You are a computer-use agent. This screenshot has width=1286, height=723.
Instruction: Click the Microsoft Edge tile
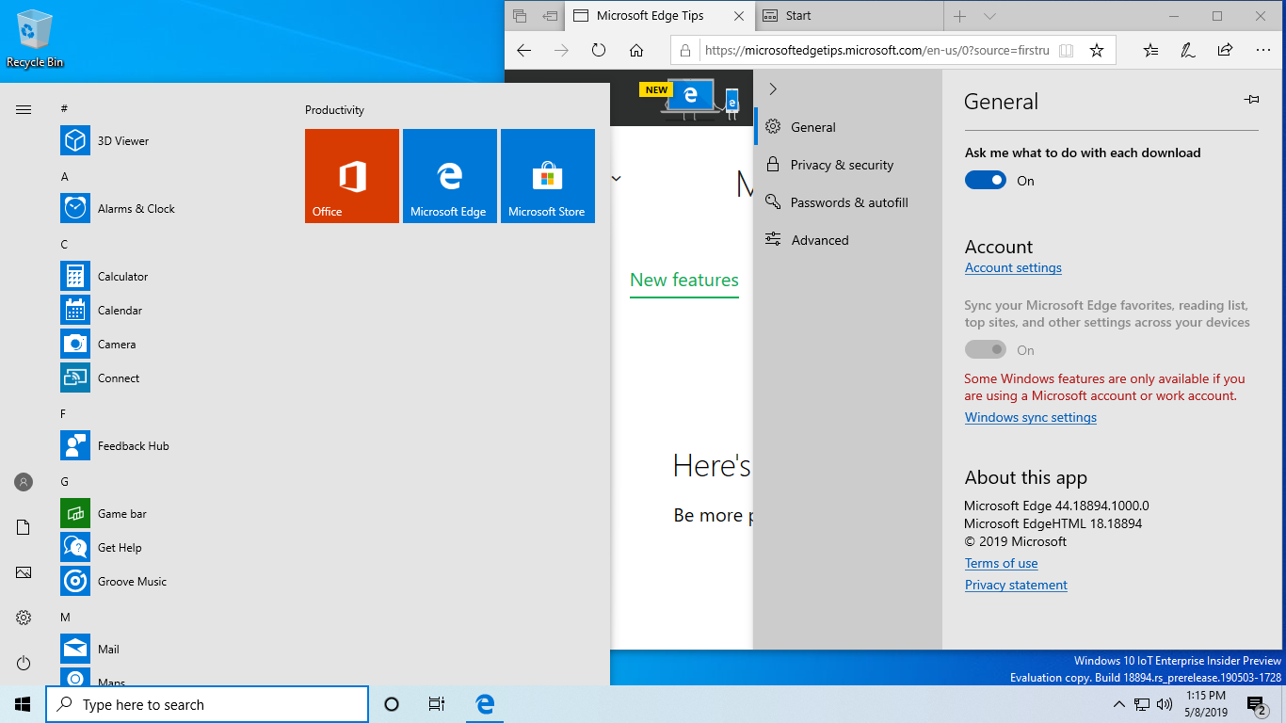[x=450, y=176]
